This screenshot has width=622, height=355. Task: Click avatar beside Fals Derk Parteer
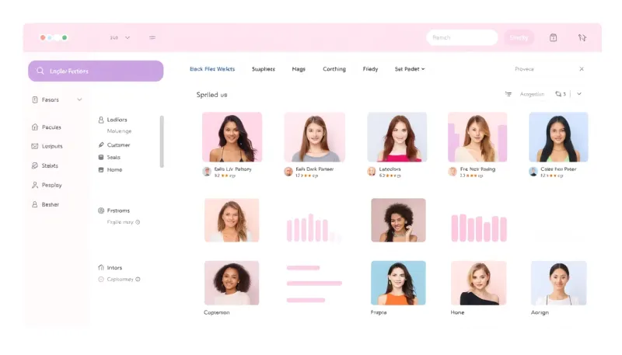pos(288,172)
